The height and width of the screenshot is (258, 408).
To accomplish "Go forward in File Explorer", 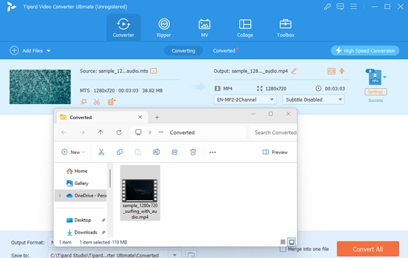I will (x=82, y=132).
